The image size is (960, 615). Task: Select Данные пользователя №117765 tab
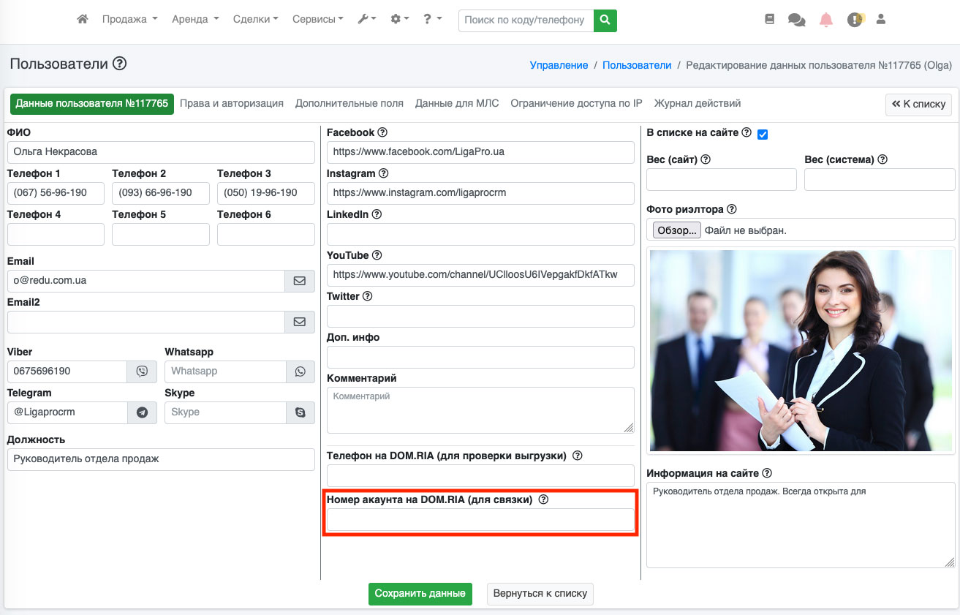coord(92,104)
